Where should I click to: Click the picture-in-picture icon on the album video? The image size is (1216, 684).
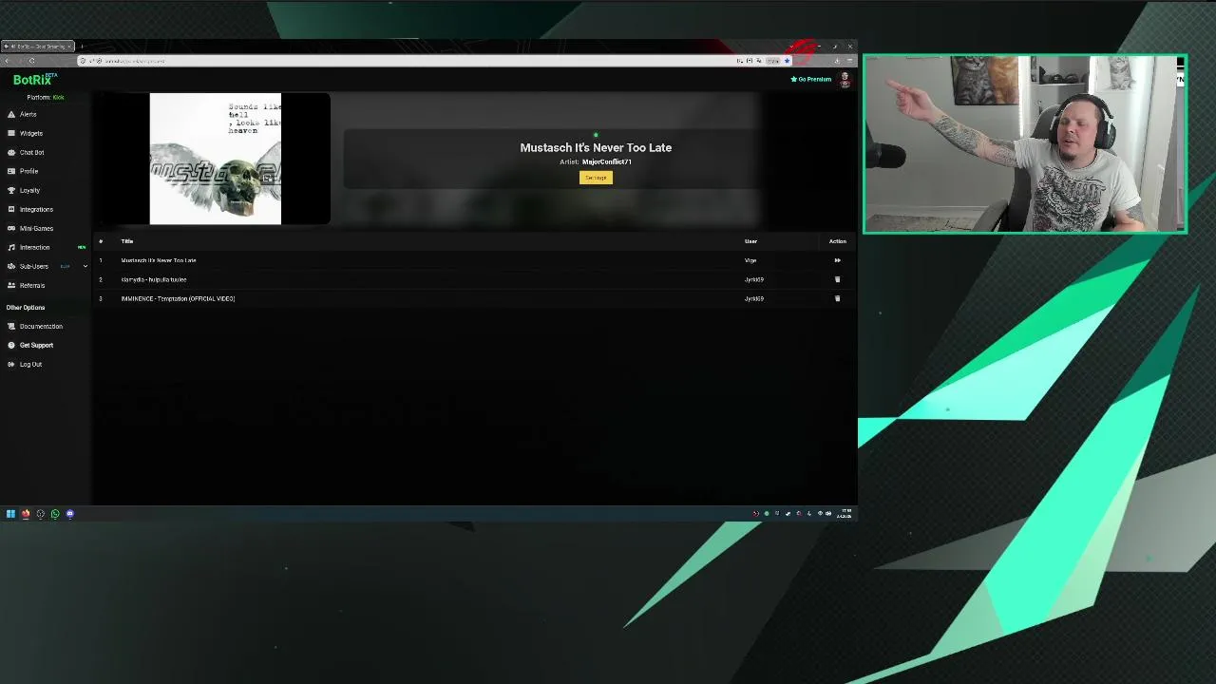[x=268, y=177]
